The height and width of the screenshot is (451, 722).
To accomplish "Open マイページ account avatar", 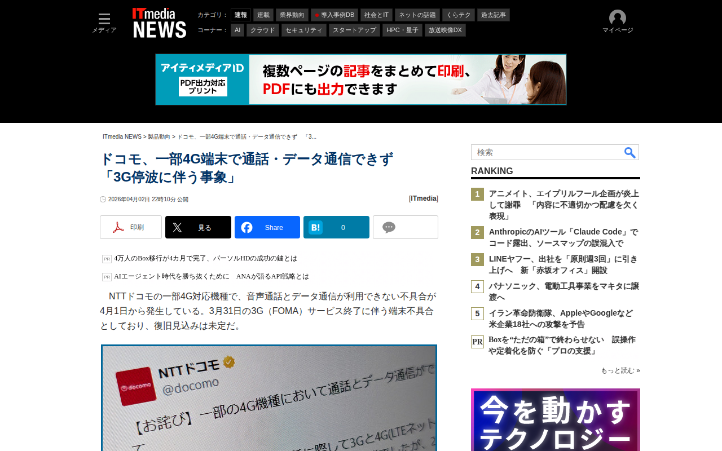I will [618, 23].
